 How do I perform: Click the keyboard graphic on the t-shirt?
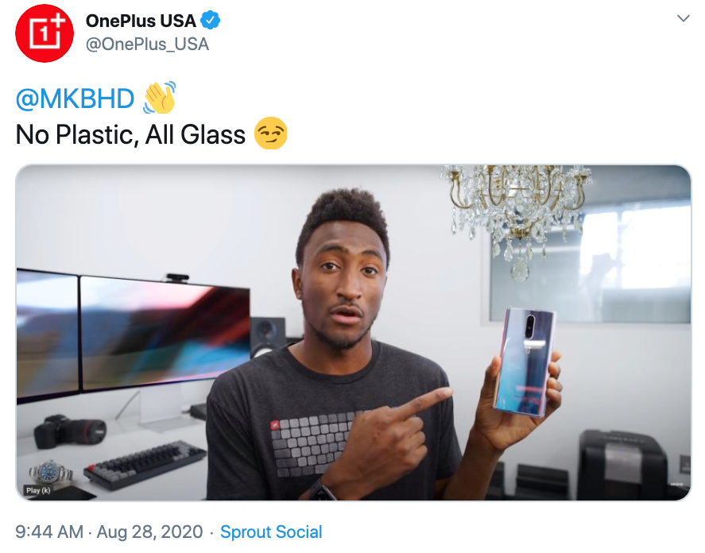coord(308,443)
